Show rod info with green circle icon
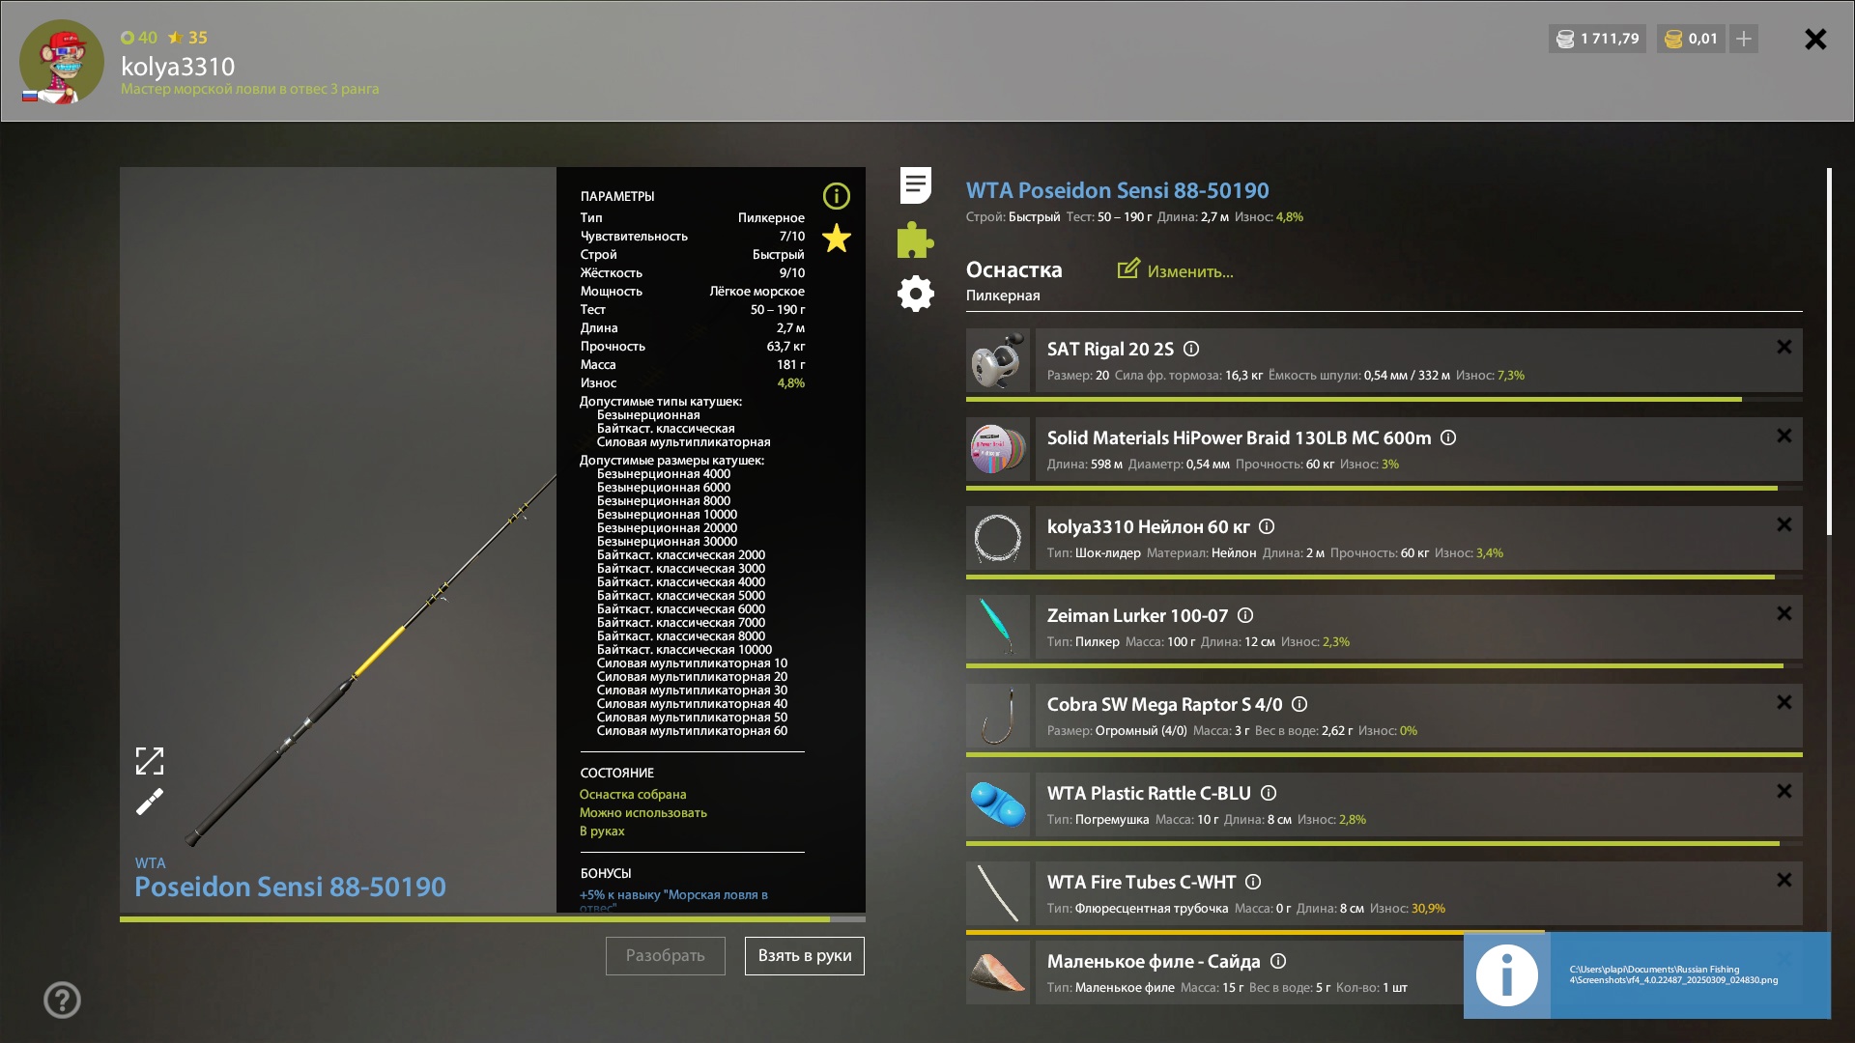 pos(836,196)
